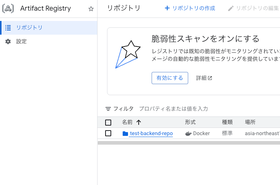Click the 形式 column header
This screenshot has height=185, width=280.
click(x=190, y=122)
